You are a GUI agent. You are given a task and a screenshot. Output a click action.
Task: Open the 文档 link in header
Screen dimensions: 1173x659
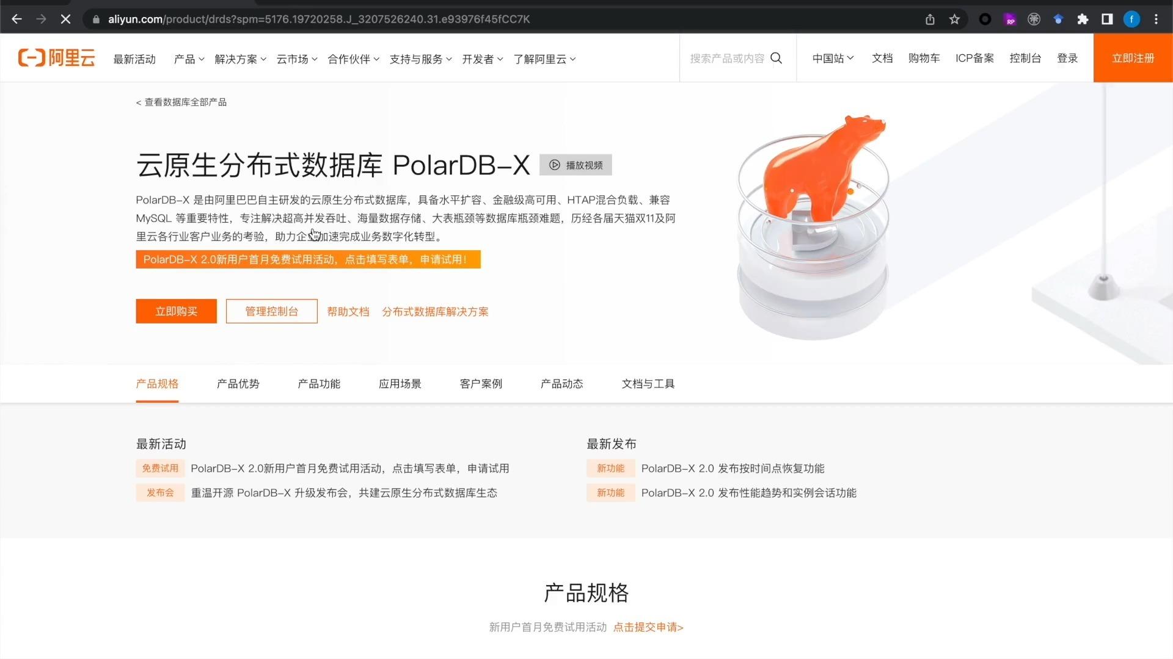click(882, 58)
